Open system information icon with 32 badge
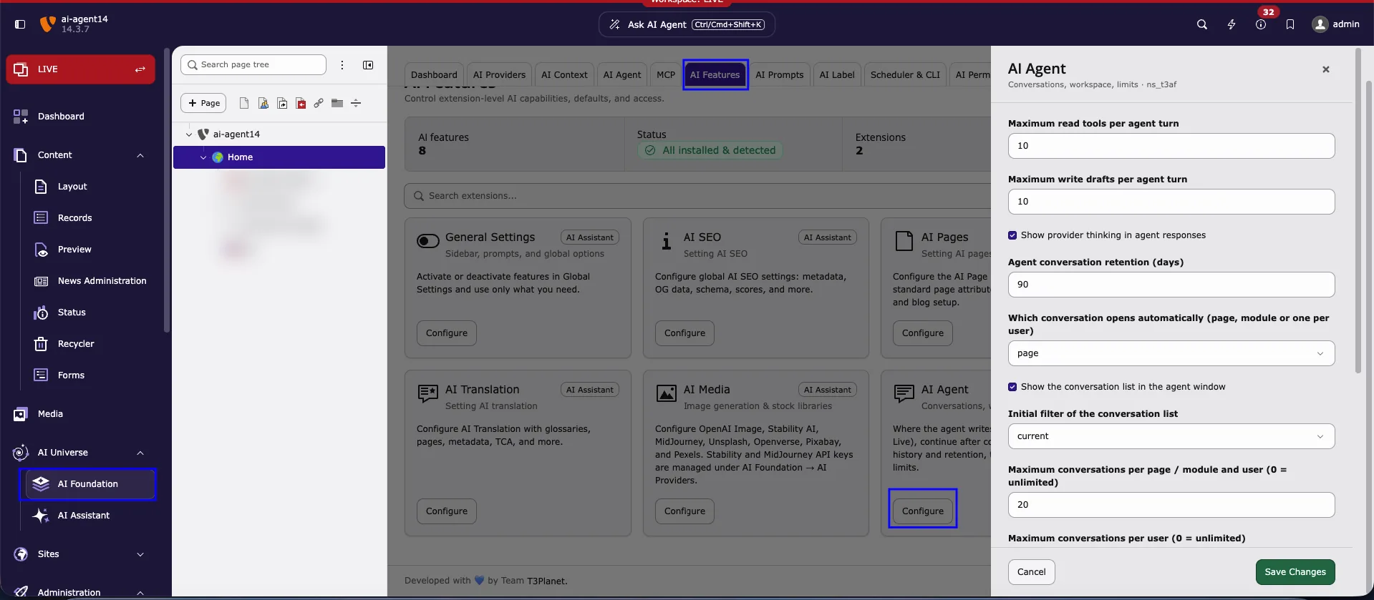 [1261, 24]
